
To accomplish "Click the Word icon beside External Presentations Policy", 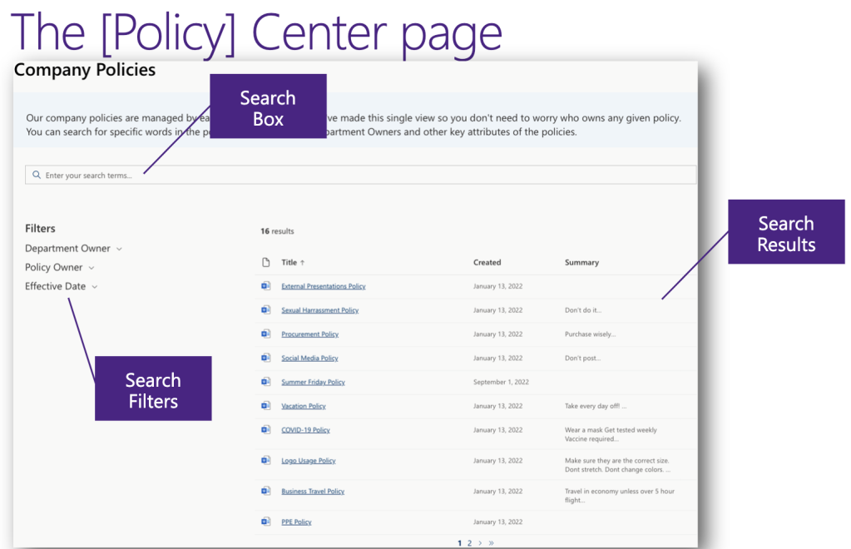I will 265,285.
